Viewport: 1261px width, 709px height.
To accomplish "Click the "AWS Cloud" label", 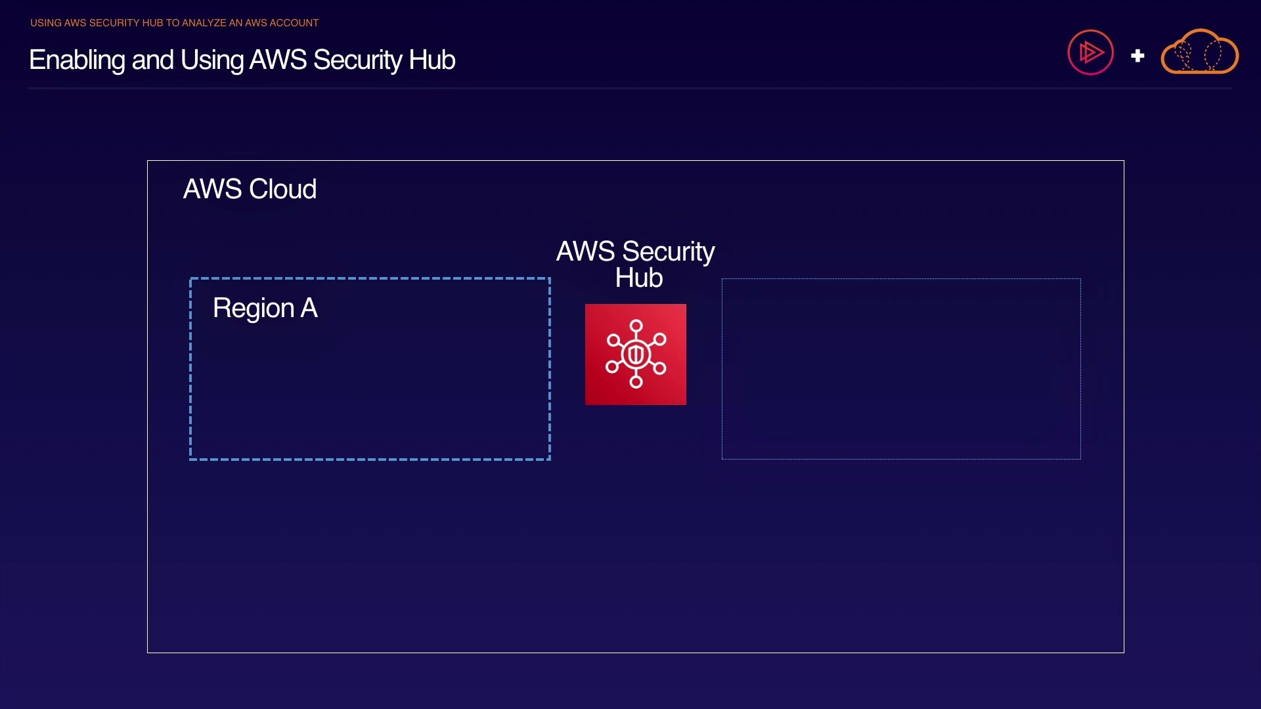I will 250,189.
